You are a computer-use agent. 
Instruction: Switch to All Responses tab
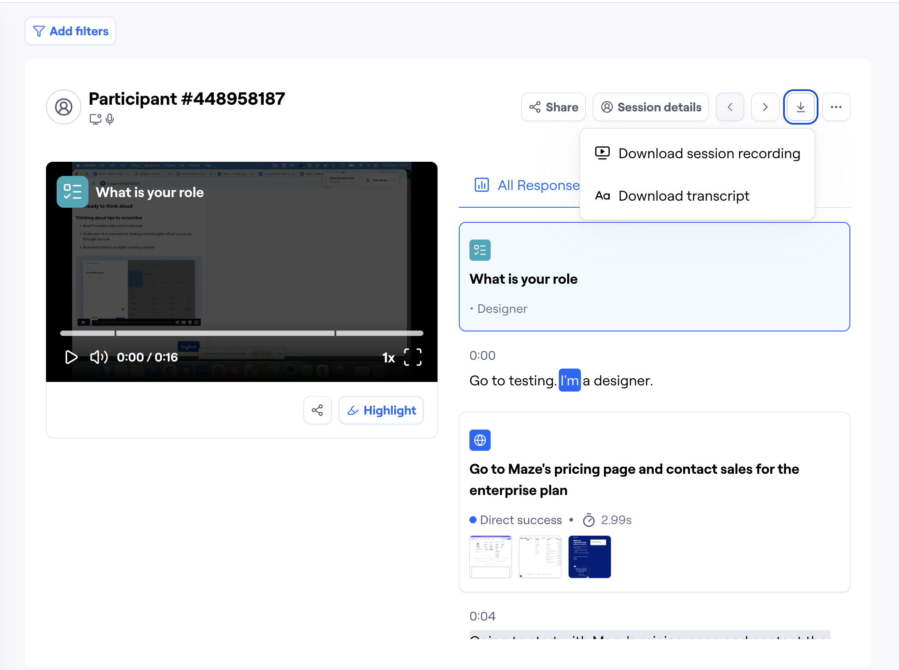tap(526, 185)
